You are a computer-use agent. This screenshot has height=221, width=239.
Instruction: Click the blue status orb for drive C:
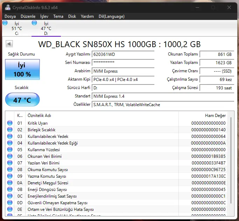pos(5,23)
